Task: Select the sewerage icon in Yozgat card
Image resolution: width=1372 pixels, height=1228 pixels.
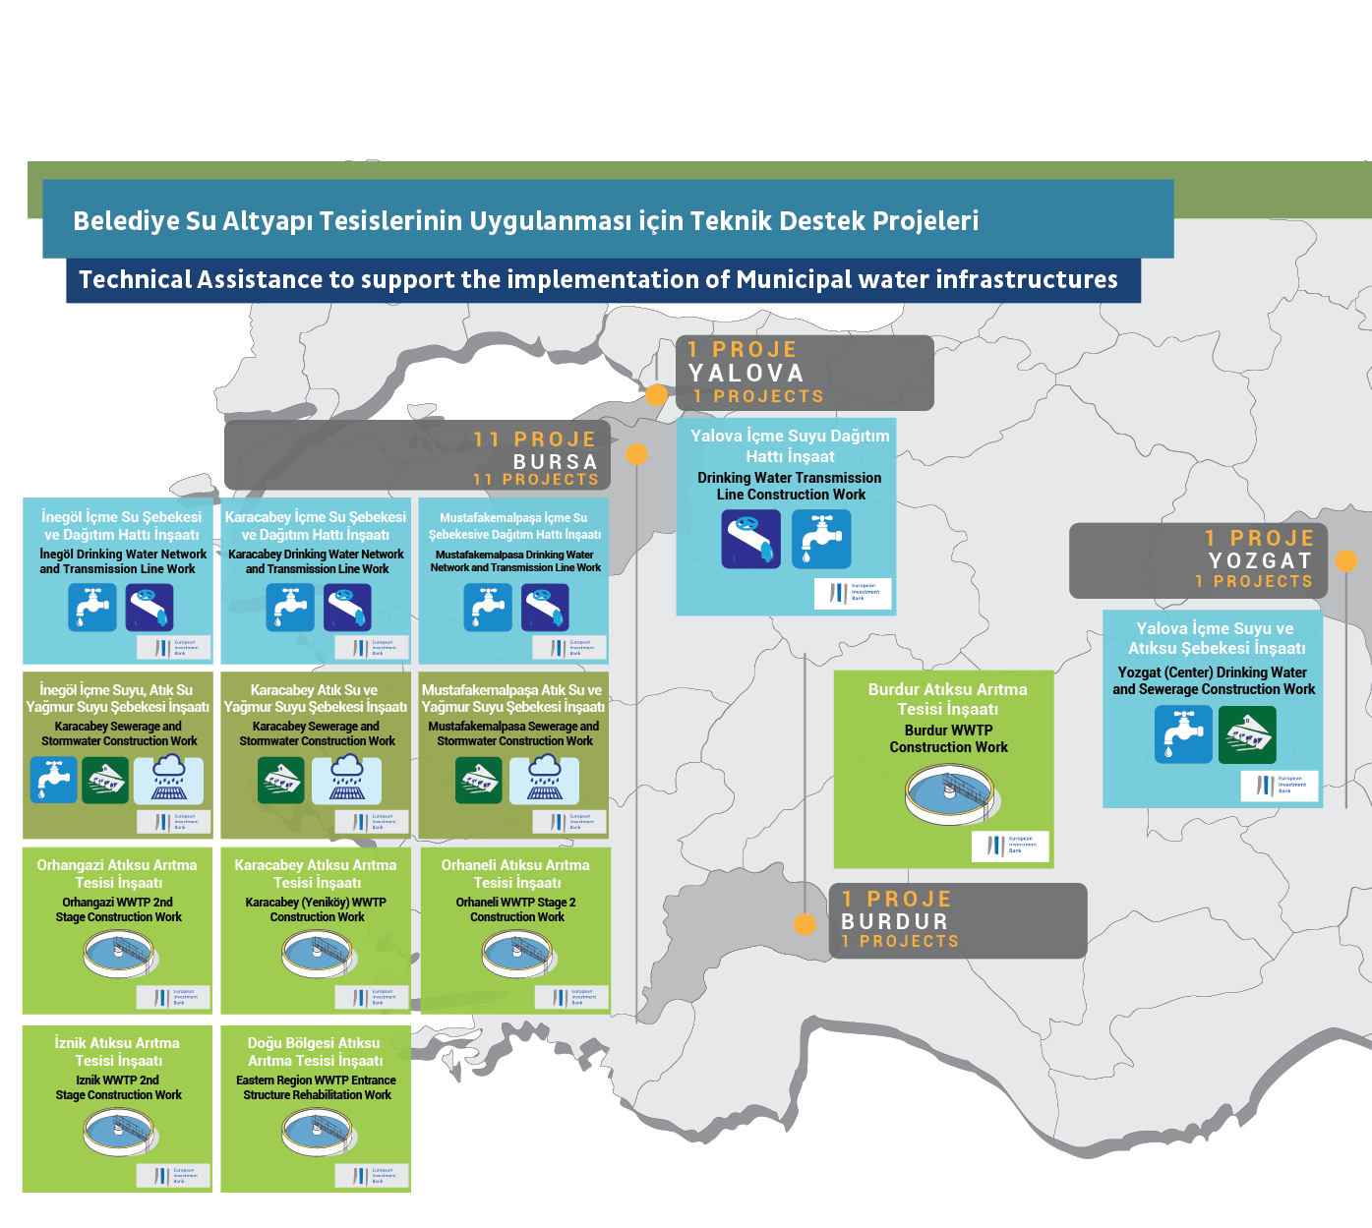Action: tap(1247, 734)
